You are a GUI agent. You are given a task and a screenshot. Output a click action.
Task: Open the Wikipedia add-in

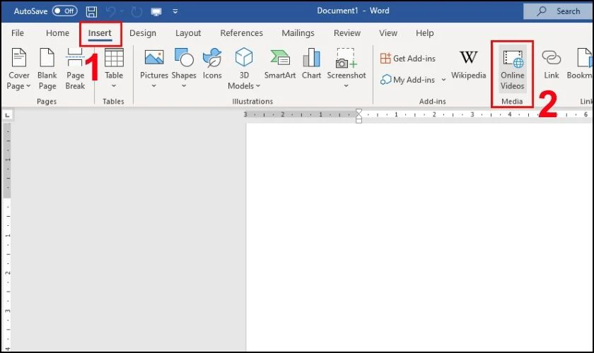(469, 64)
